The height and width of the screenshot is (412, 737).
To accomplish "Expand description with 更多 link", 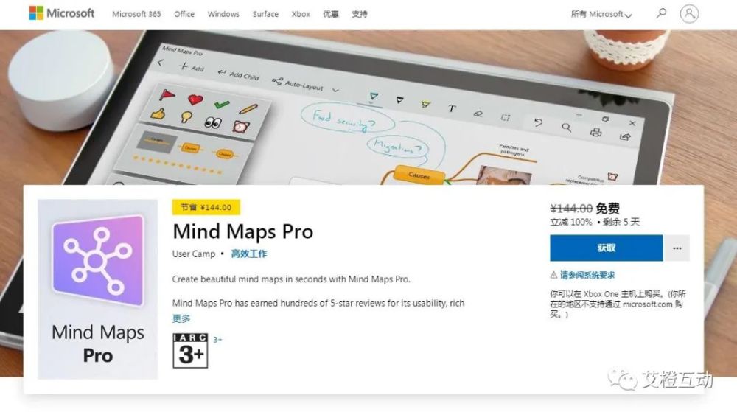I will coord(181,318).
